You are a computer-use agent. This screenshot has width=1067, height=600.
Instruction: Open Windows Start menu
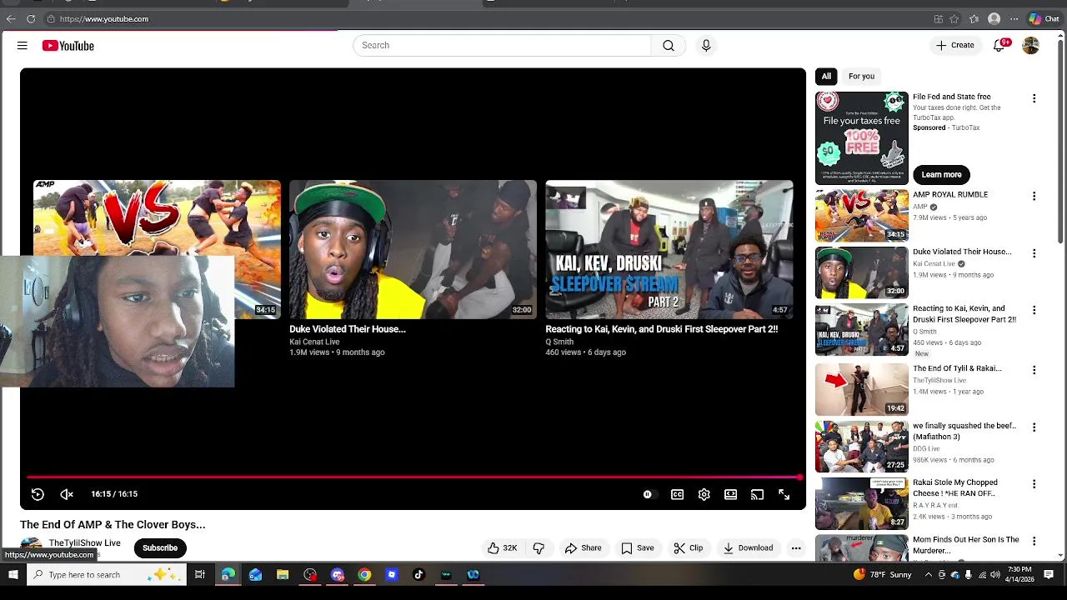tap(13, 575)
